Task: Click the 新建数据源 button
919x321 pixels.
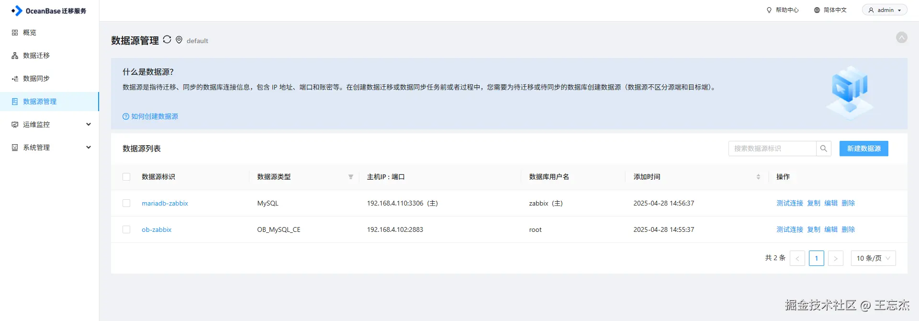Action: point(864,149)
